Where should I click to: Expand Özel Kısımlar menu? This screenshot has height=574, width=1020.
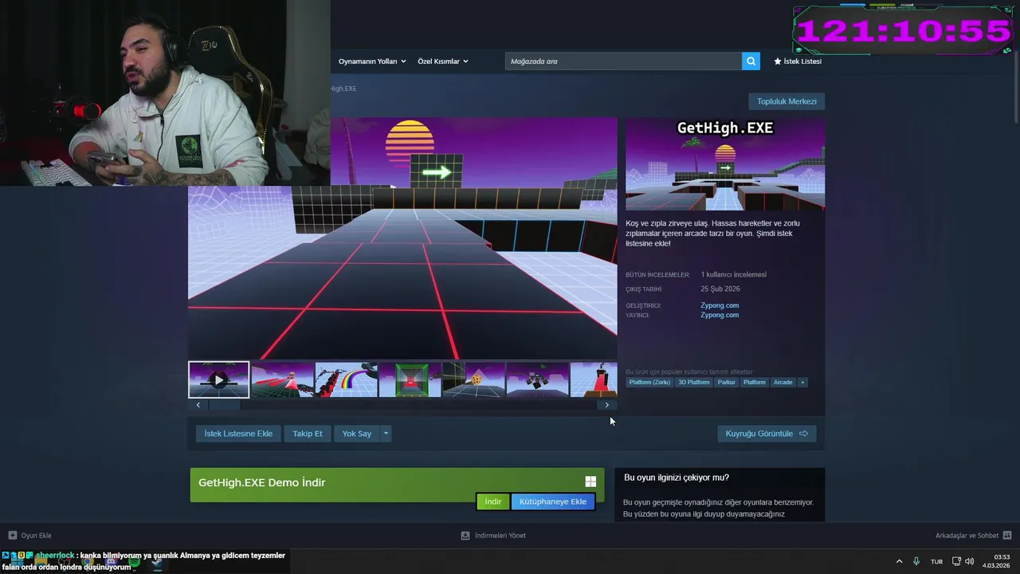click(x=443, y=61)
